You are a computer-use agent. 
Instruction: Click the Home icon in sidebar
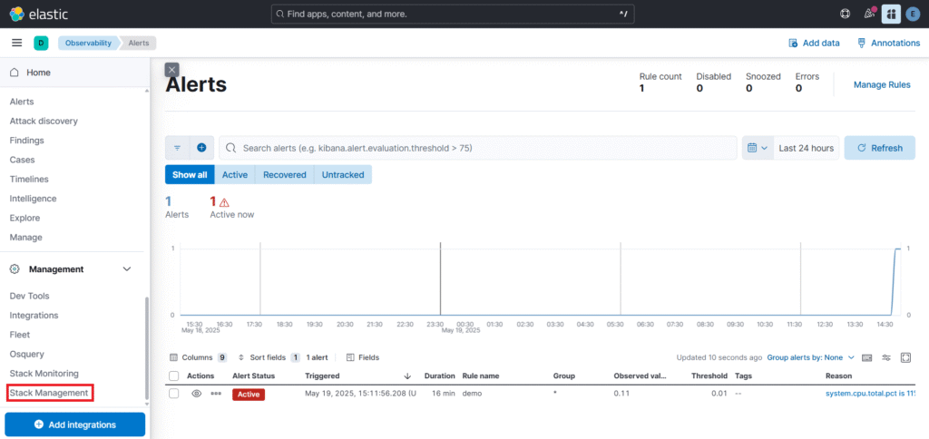15,73
